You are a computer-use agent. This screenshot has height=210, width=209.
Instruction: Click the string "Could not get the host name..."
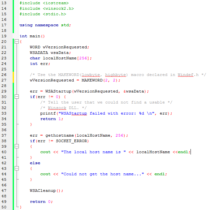click(103, 174)
